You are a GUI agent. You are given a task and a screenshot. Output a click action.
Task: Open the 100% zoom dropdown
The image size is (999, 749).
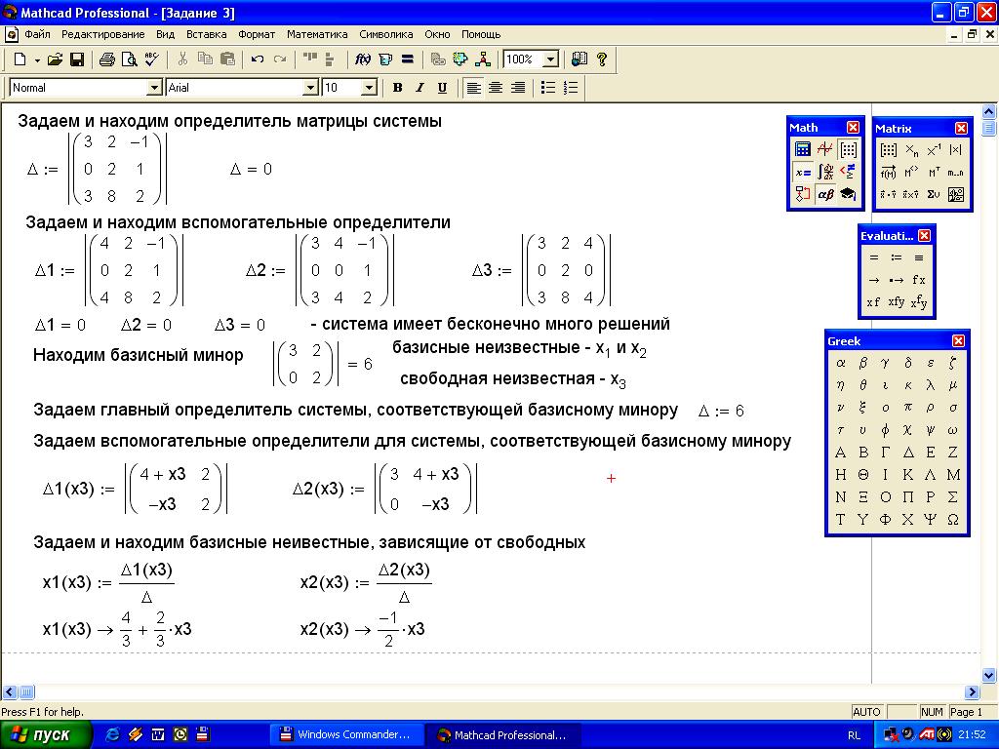click(551, 59)
